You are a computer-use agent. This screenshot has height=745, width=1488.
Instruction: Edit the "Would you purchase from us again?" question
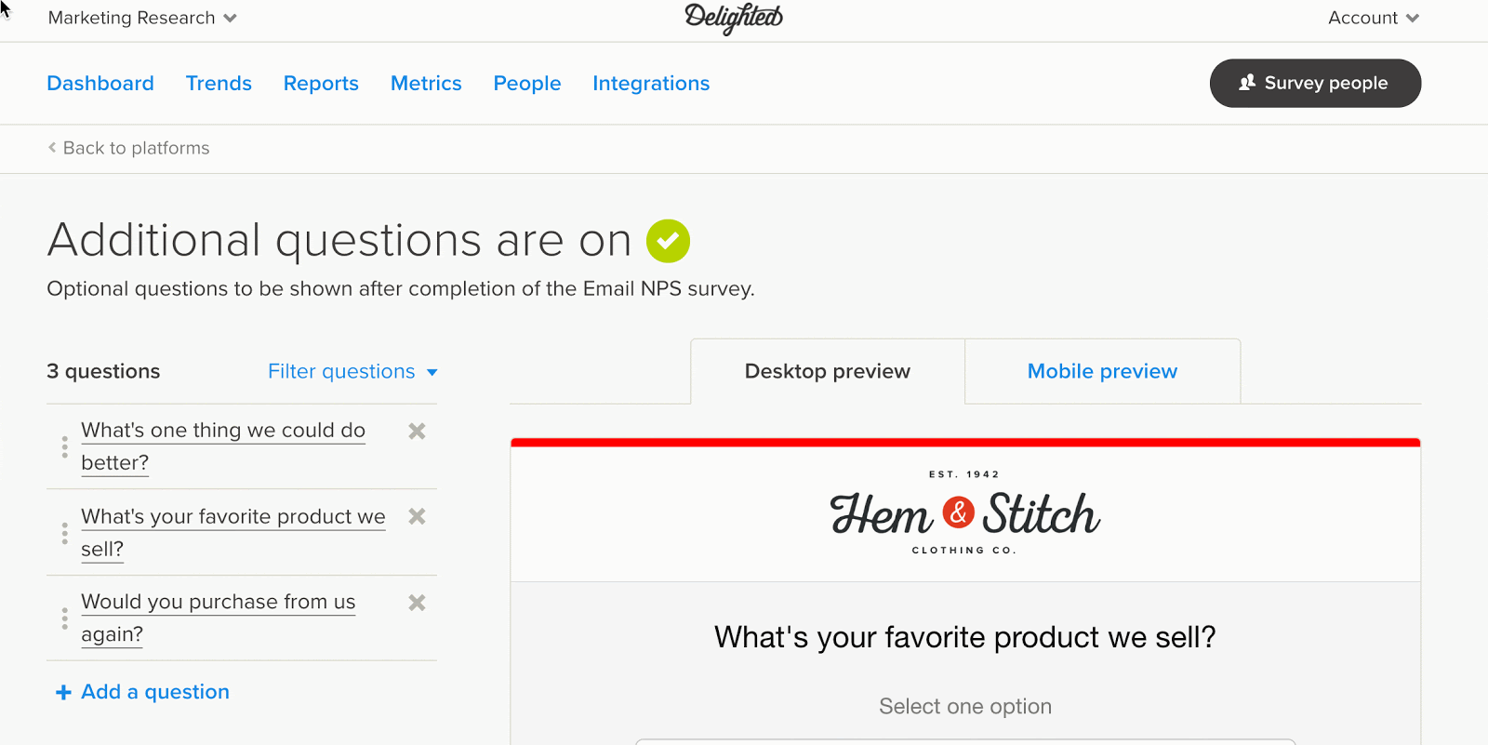(219, 618)
